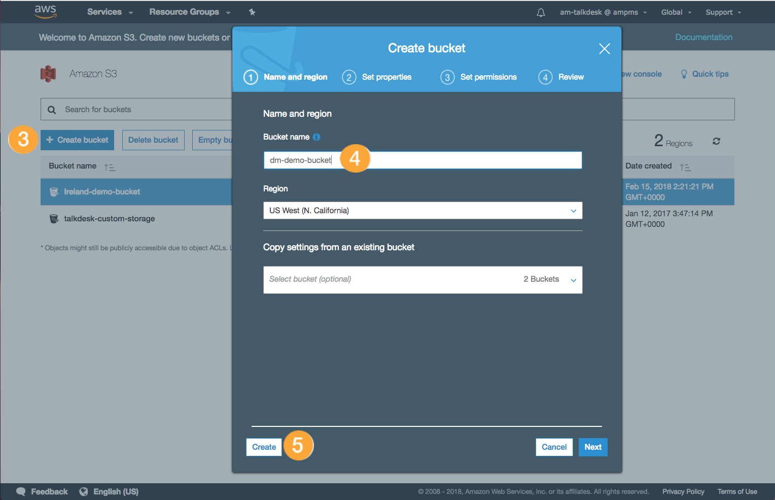Click the 2 Regions counter
The image size is (775, 500).
click(673, 141)
